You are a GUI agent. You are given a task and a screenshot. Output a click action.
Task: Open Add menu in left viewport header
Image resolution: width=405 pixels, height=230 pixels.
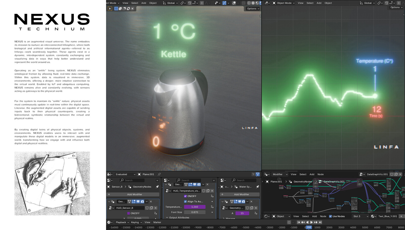[144, 3]
